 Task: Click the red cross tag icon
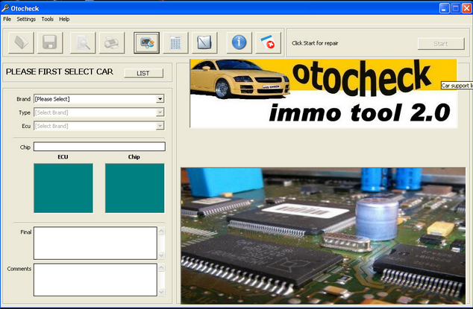(268, 42)
